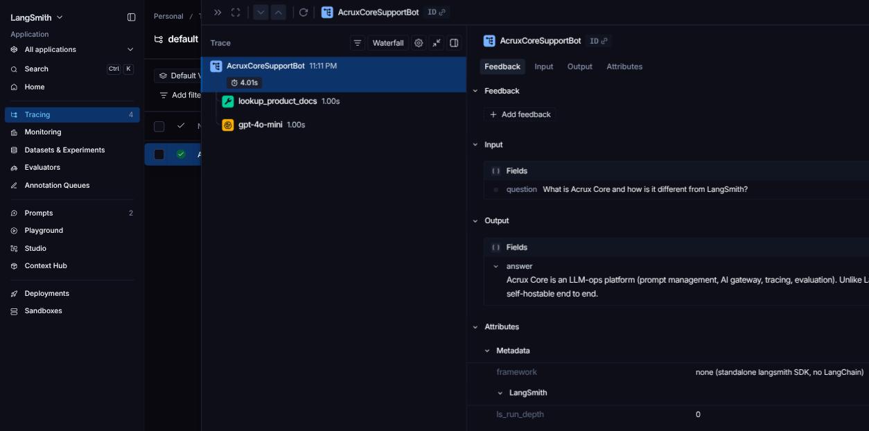Image resolution: width=869 pixels, height=431 pixels.
Task: Collapse the trace panel with double-chevron icon
Action: click(218, 12)
